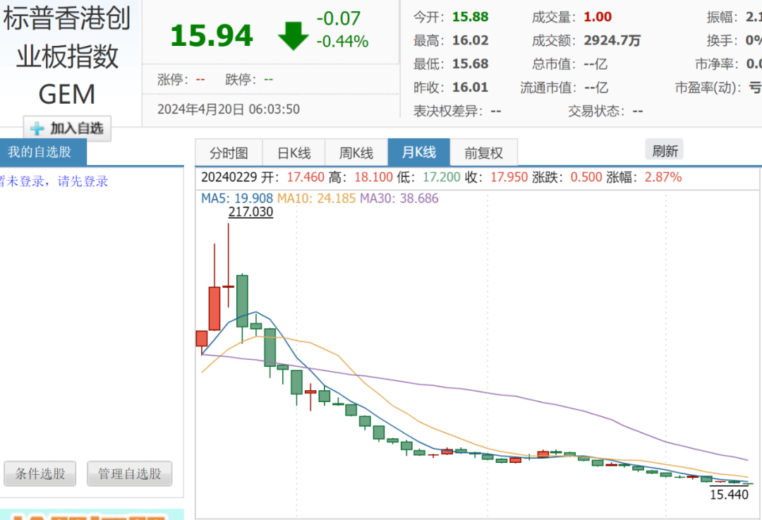Click the 最低 value 15.68

click(x=470, y=64)
